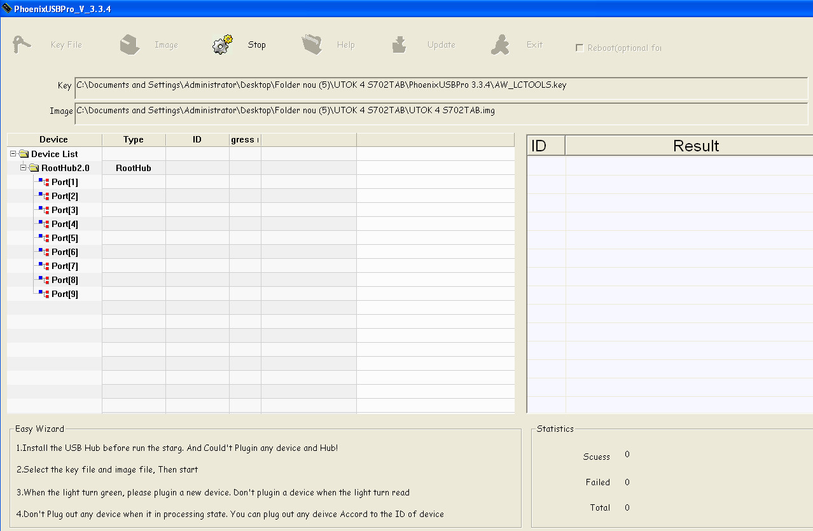
Task: Select the Port[8] tree item
Action: pos(65,280)
